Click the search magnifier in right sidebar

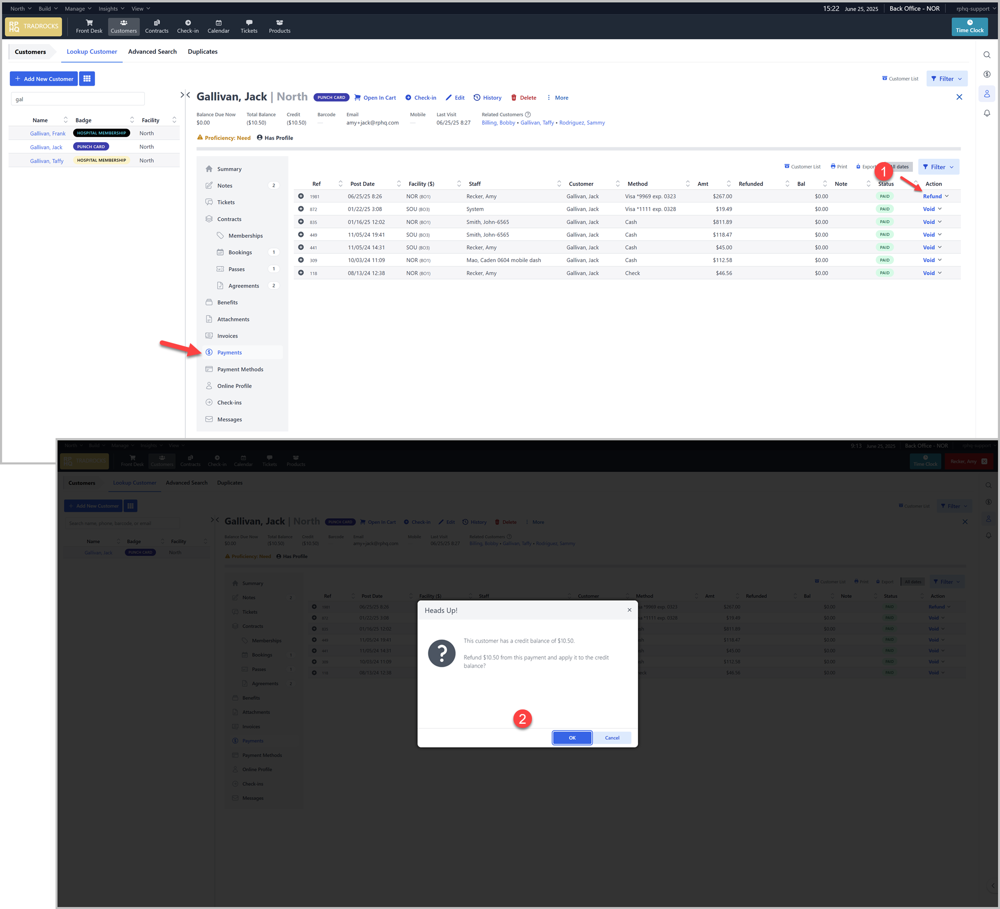coord(987,55)
